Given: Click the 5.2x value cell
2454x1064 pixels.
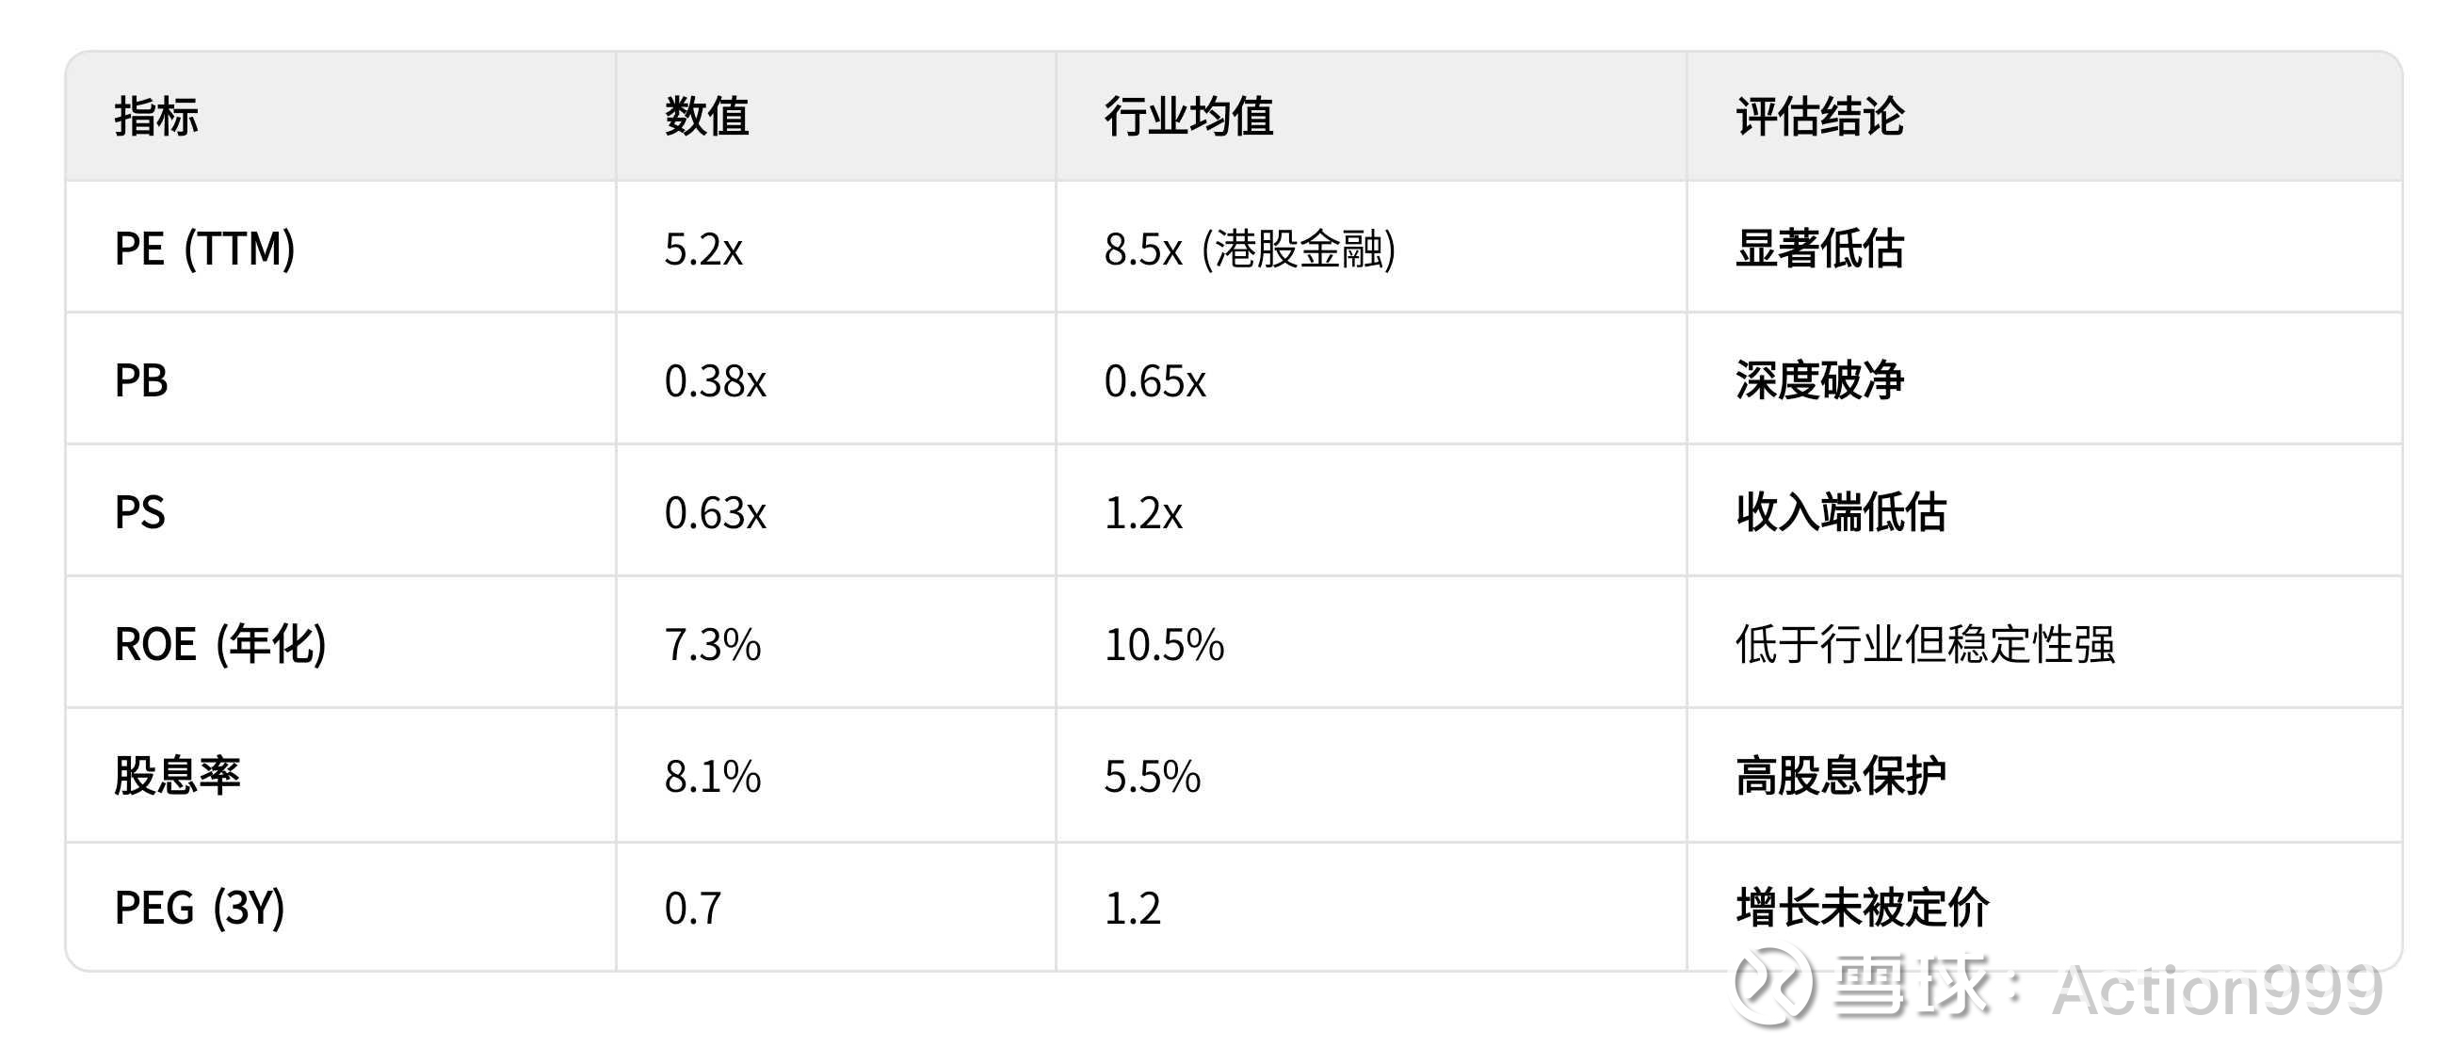Looking at the screenshot, I should tap(703, 250).
